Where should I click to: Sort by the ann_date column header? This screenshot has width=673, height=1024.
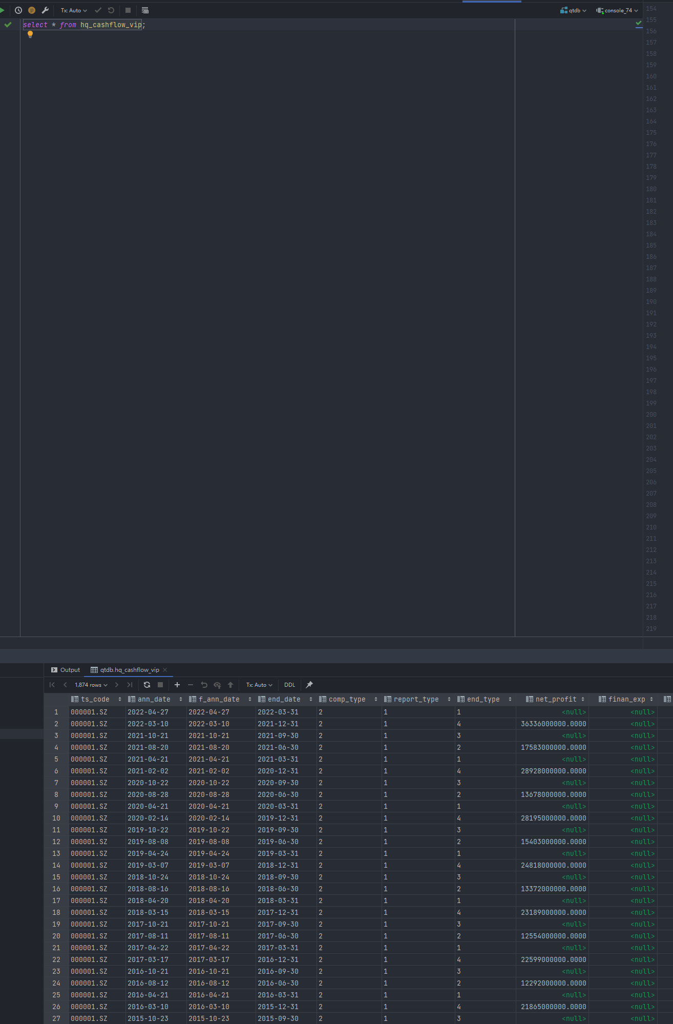point(154,699)
